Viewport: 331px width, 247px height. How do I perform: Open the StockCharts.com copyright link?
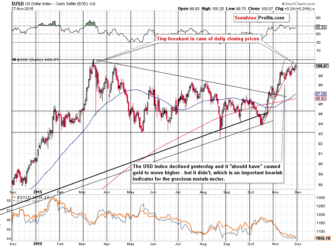(x=299, y=4)
